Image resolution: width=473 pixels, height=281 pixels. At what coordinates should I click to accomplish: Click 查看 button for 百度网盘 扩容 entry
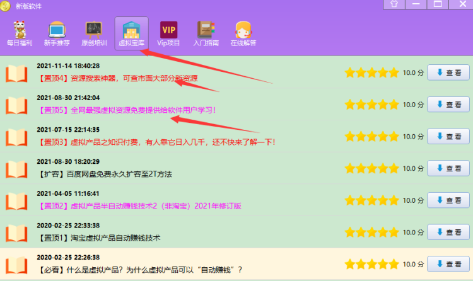(x=448, y=168)
